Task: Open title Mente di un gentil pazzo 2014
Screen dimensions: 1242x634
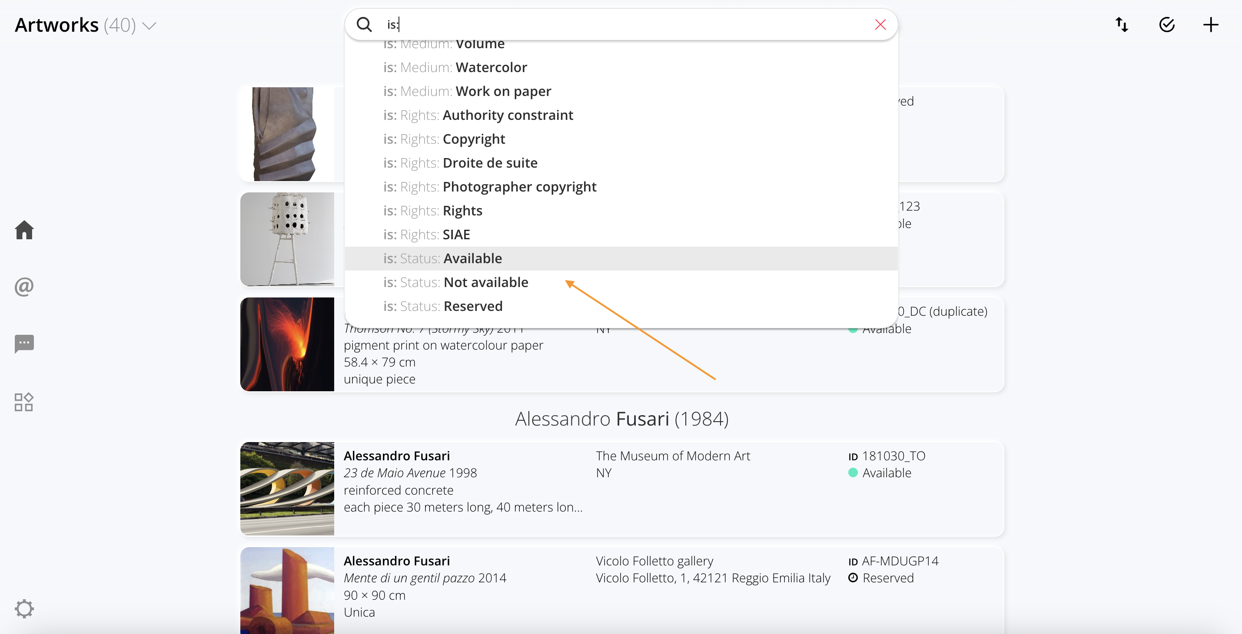Action: [425, 578]
